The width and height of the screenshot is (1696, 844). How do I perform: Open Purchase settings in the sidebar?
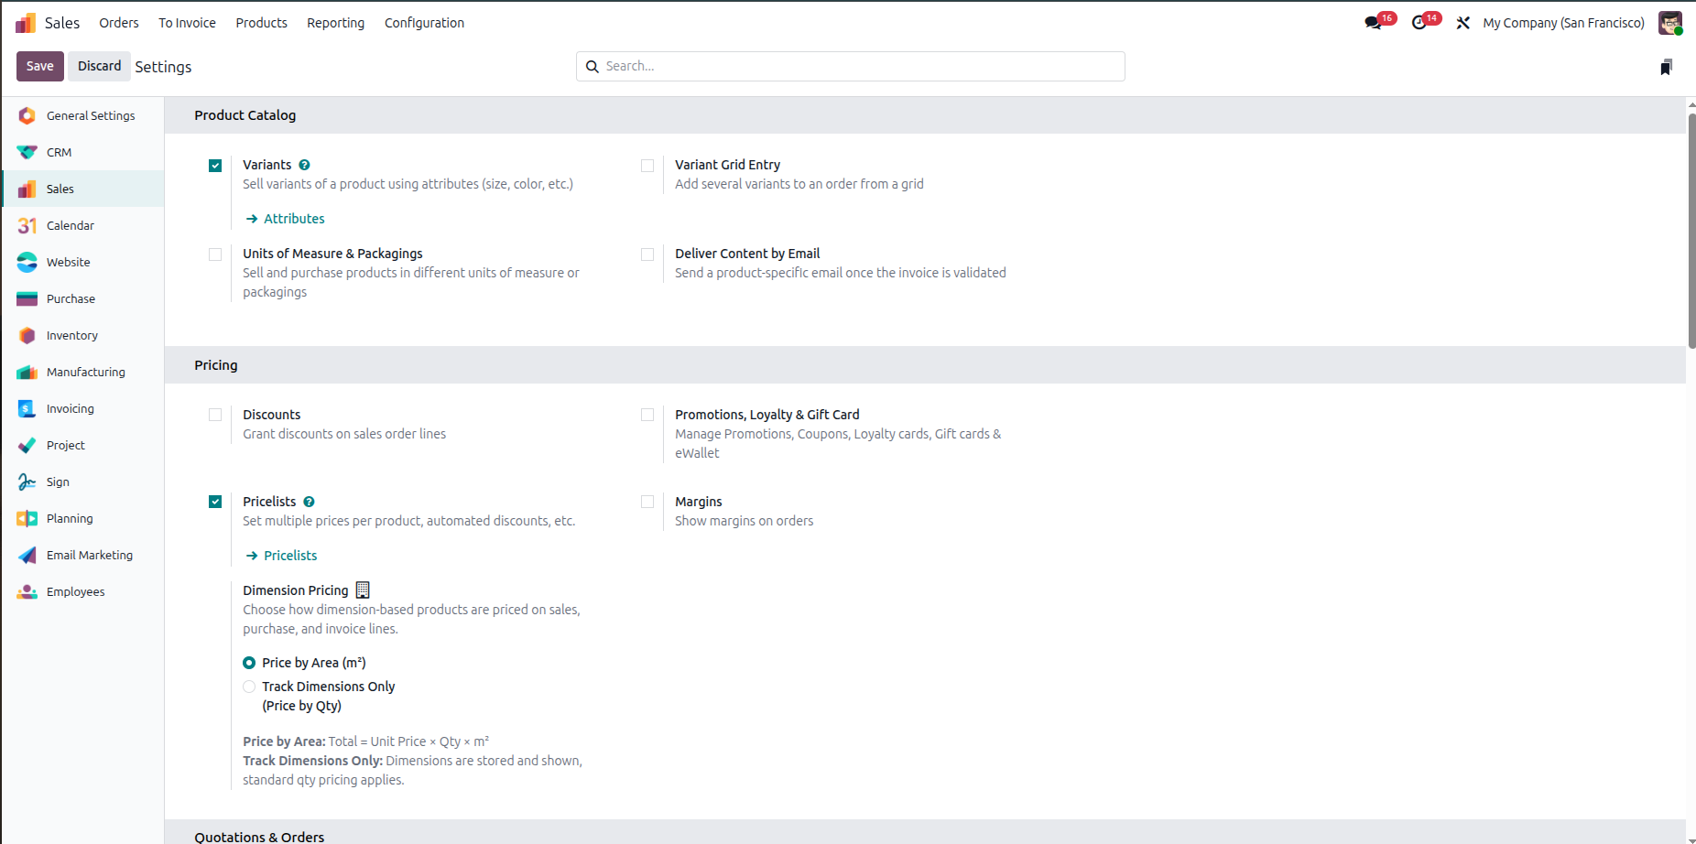(x=83, y=298)
